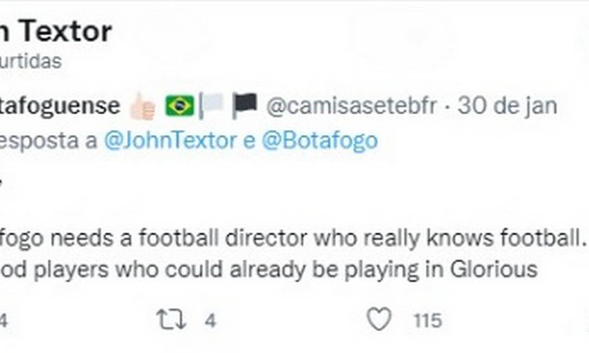Open the Botafoguense display name profile

60,106
